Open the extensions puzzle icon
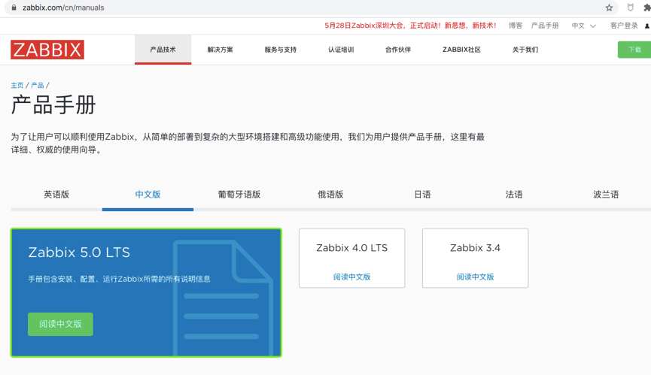 [x=646, y=8]
